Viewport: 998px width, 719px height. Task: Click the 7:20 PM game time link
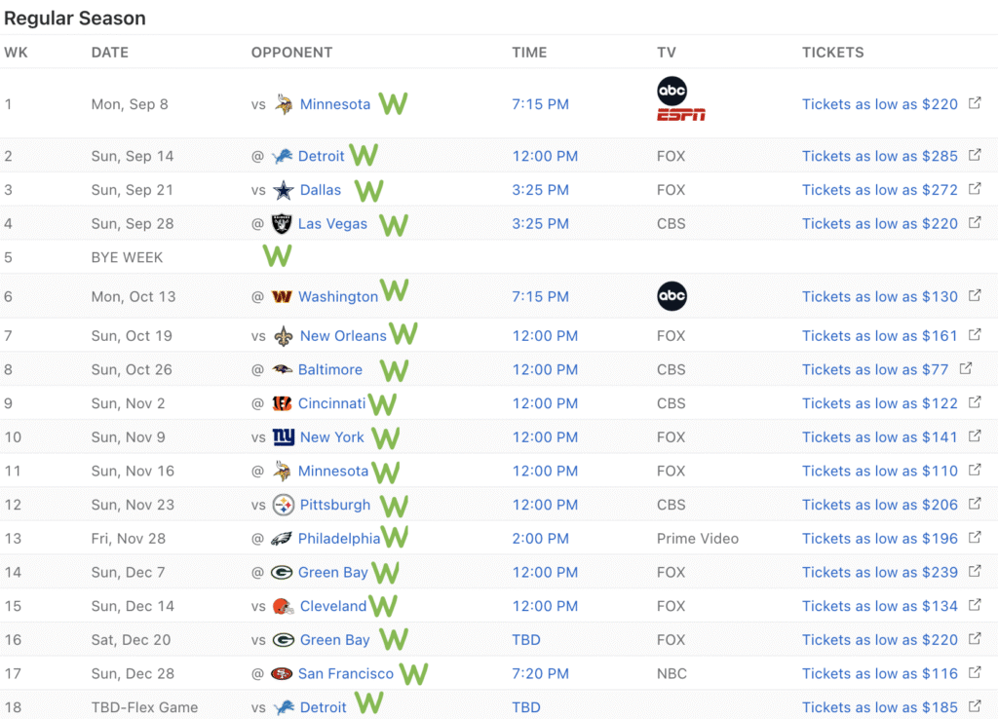click(540, 674)
